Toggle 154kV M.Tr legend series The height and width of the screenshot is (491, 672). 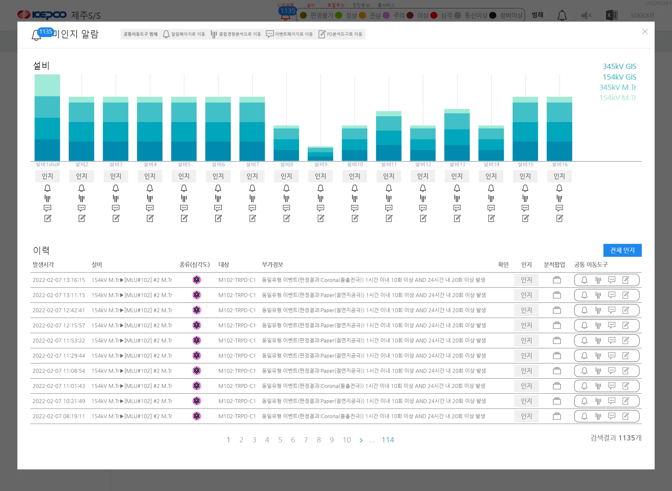(x=618, y=98)
